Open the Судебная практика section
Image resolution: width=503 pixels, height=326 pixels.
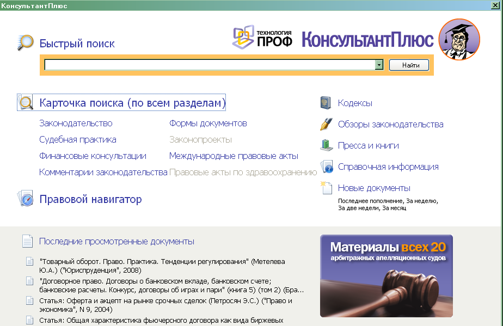point(78,139)
